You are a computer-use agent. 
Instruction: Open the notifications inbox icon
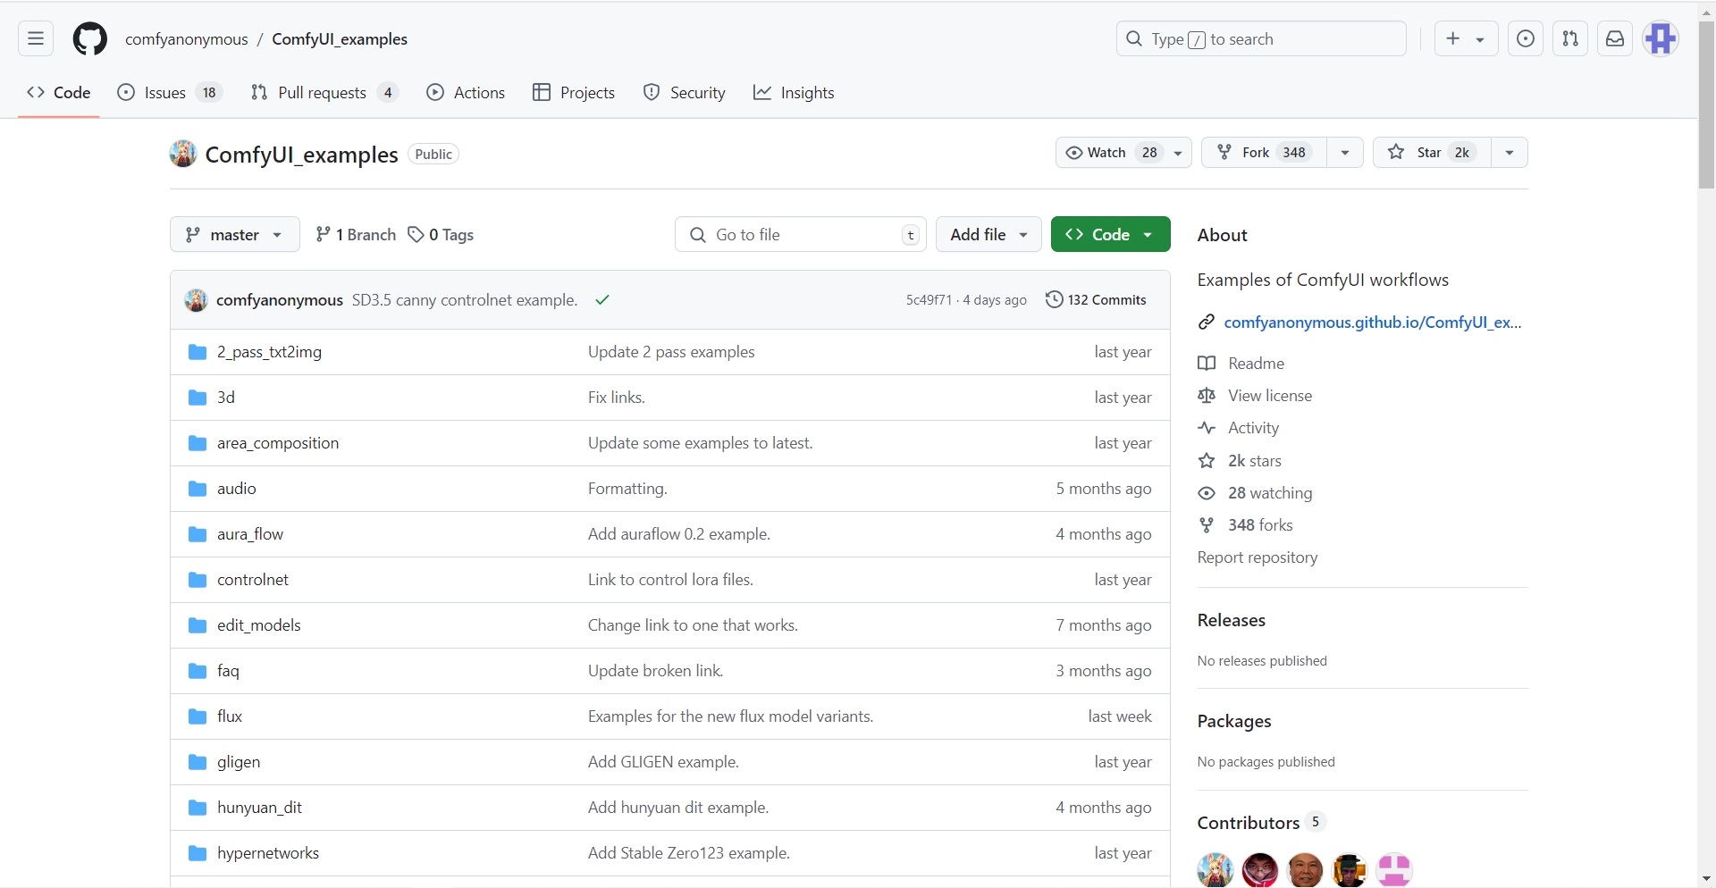[1615, 38]
